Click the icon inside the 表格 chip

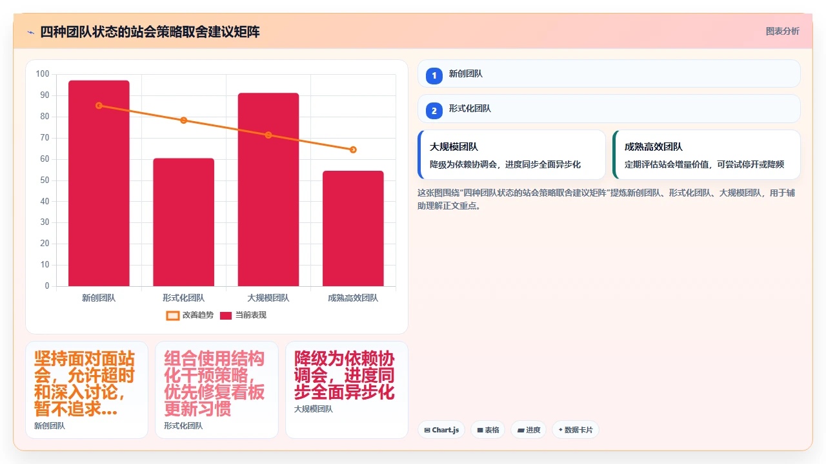pos(480,430)
